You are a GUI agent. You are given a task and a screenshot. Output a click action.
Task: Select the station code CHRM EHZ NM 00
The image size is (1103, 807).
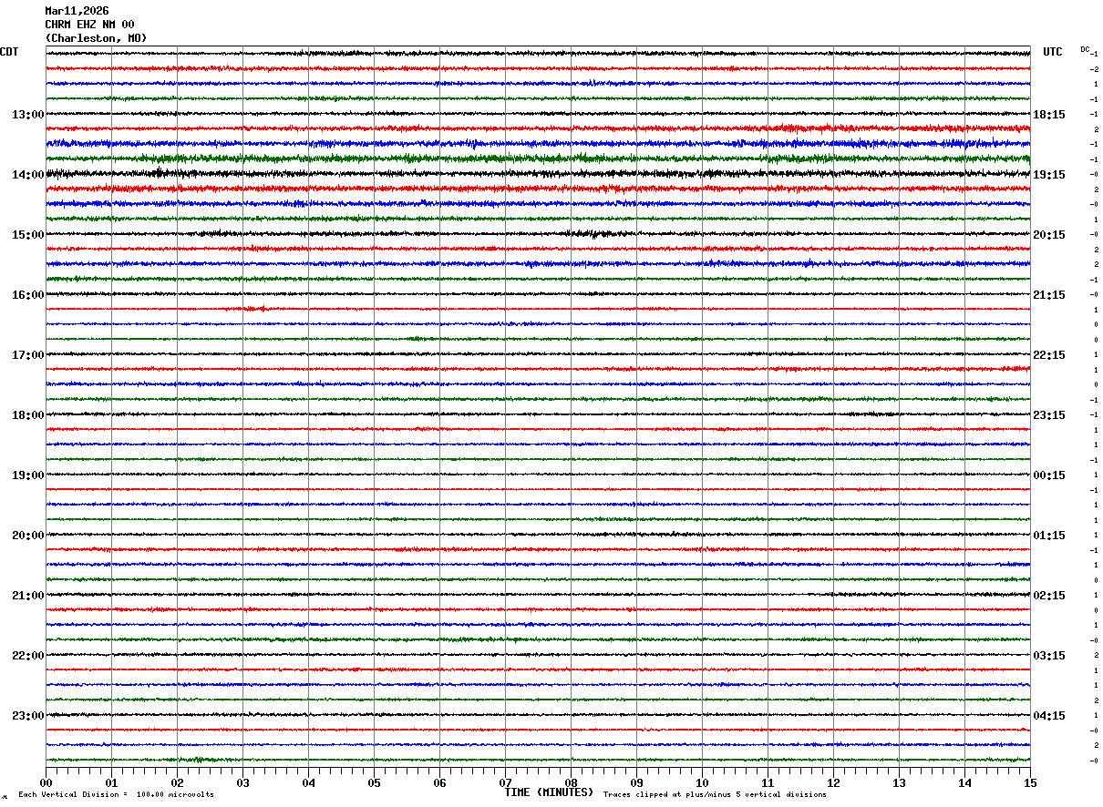[x=89, y=25]
